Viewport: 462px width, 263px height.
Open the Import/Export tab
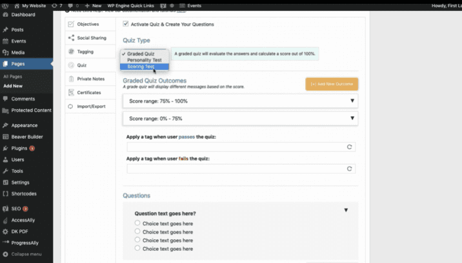coord(90,106)
